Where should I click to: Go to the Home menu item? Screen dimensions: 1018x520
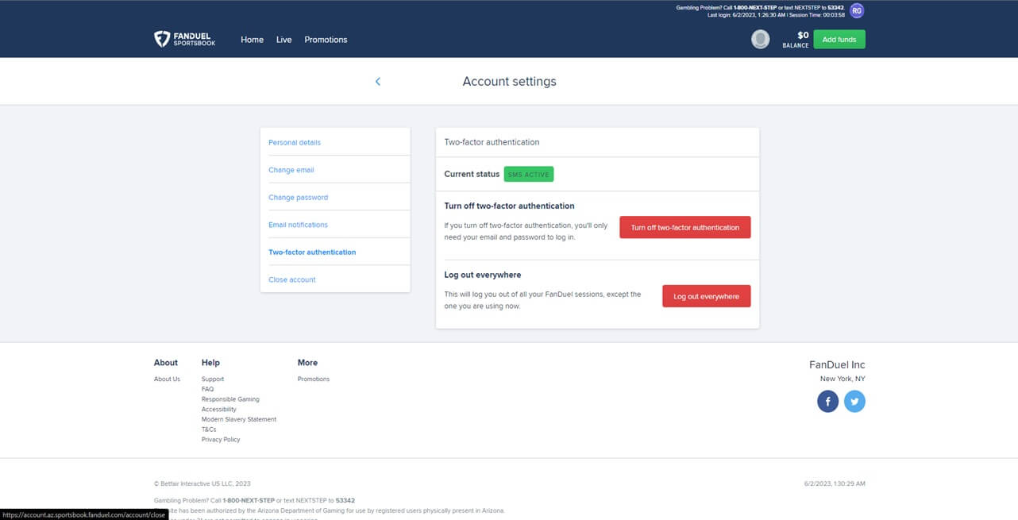tap(252, 40)
